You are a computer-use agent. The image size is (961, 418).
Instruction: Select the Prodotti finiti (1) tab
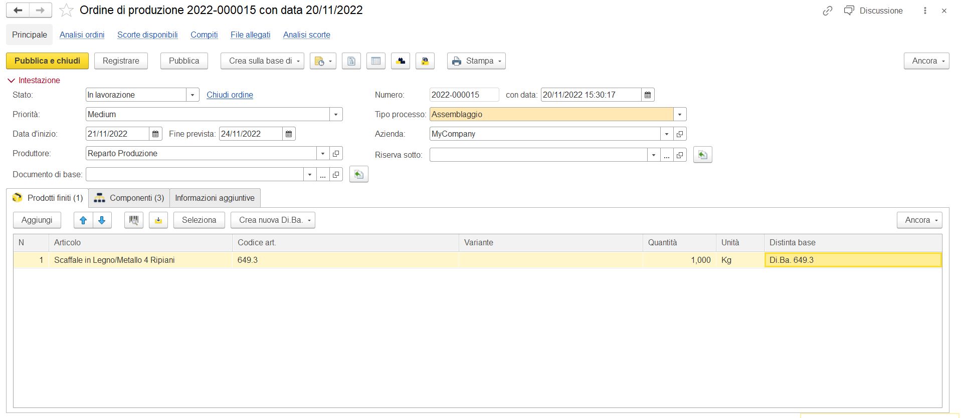48,198
